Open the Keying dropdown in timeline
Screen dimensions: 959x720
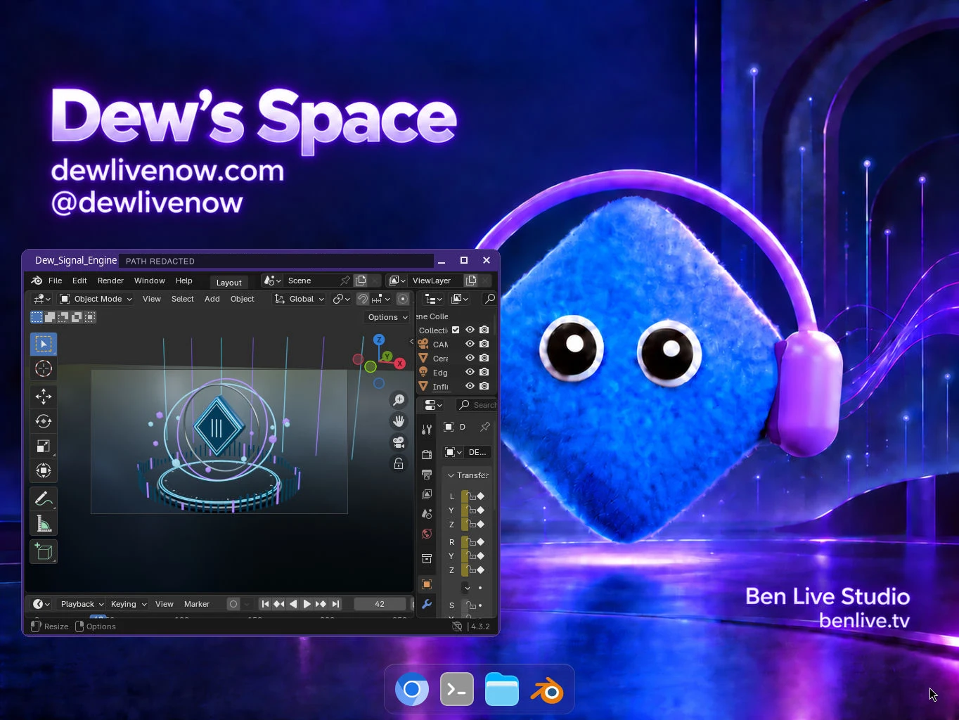(x=128, y=604)
